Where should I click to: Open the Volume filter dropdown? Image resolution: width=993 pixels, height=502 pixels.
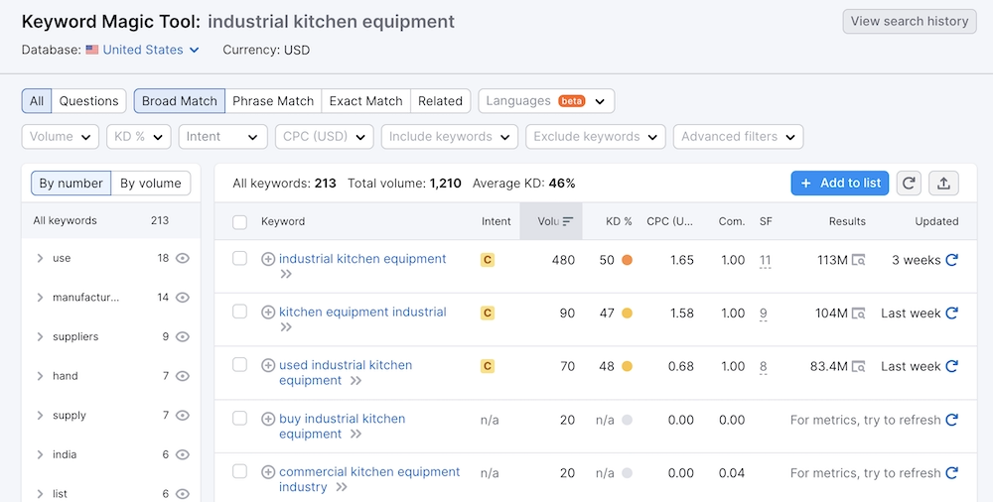(61, 137)
